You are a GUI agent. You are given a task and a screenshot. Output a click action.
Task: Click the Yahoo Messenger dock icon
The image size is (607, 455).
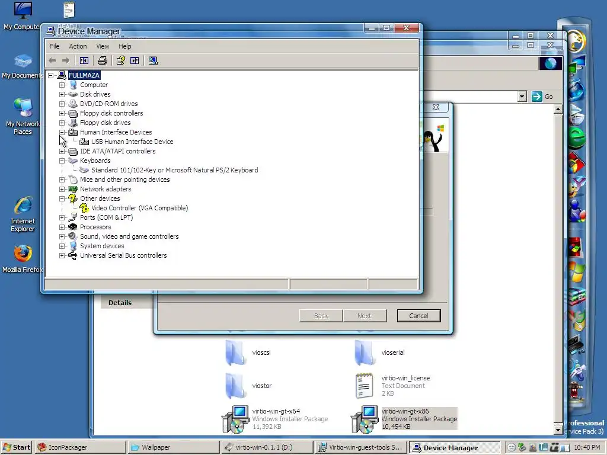(576, 187)
